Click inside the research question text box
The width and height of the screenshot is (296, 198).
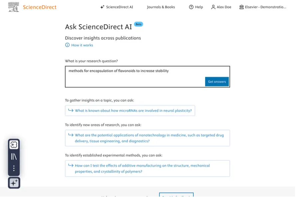(x=148, y=77)
